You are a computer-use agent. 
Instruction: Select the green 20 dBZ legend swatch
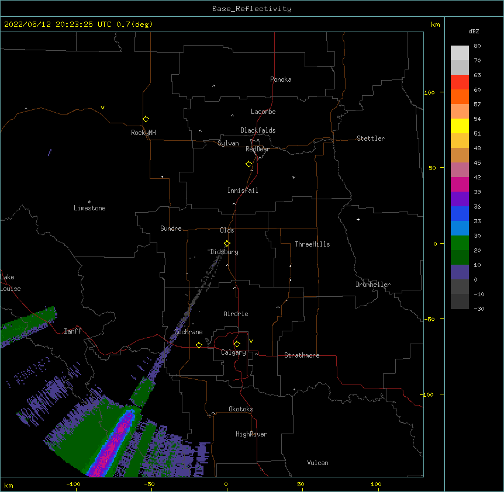point(460,243)
